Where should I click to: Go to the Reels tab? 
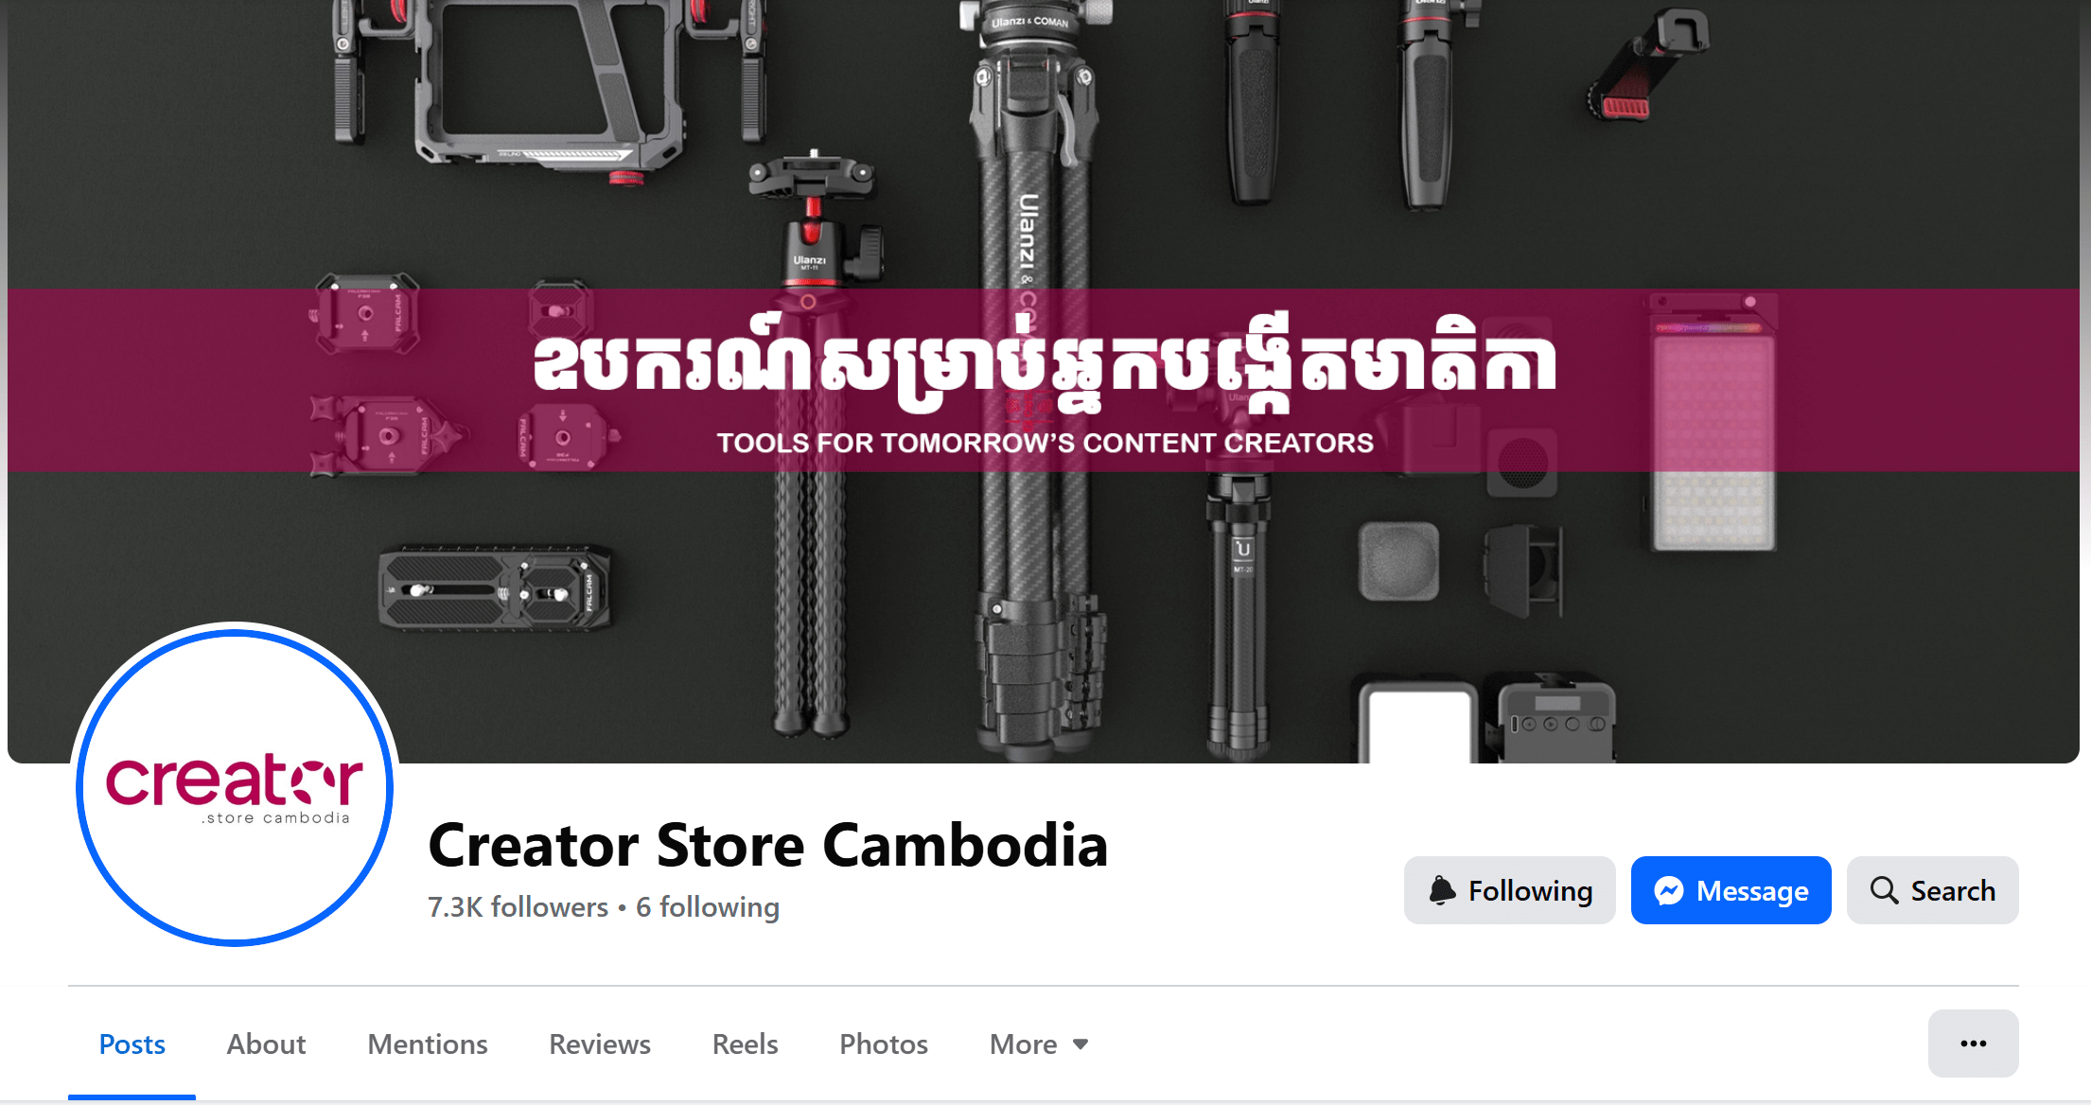pos(745,1044)
